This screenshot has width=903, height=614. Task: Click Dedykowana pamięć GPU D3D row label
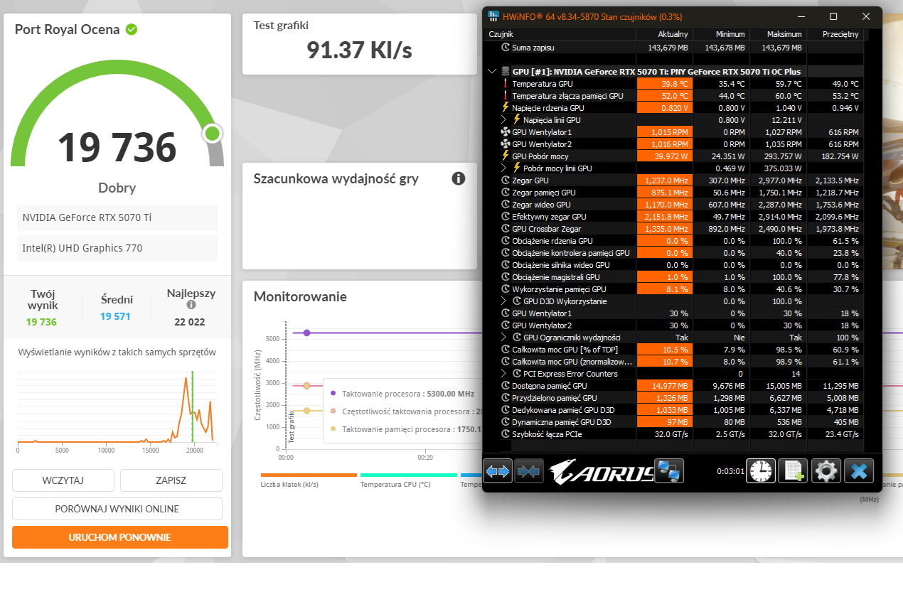coord(563,410)
